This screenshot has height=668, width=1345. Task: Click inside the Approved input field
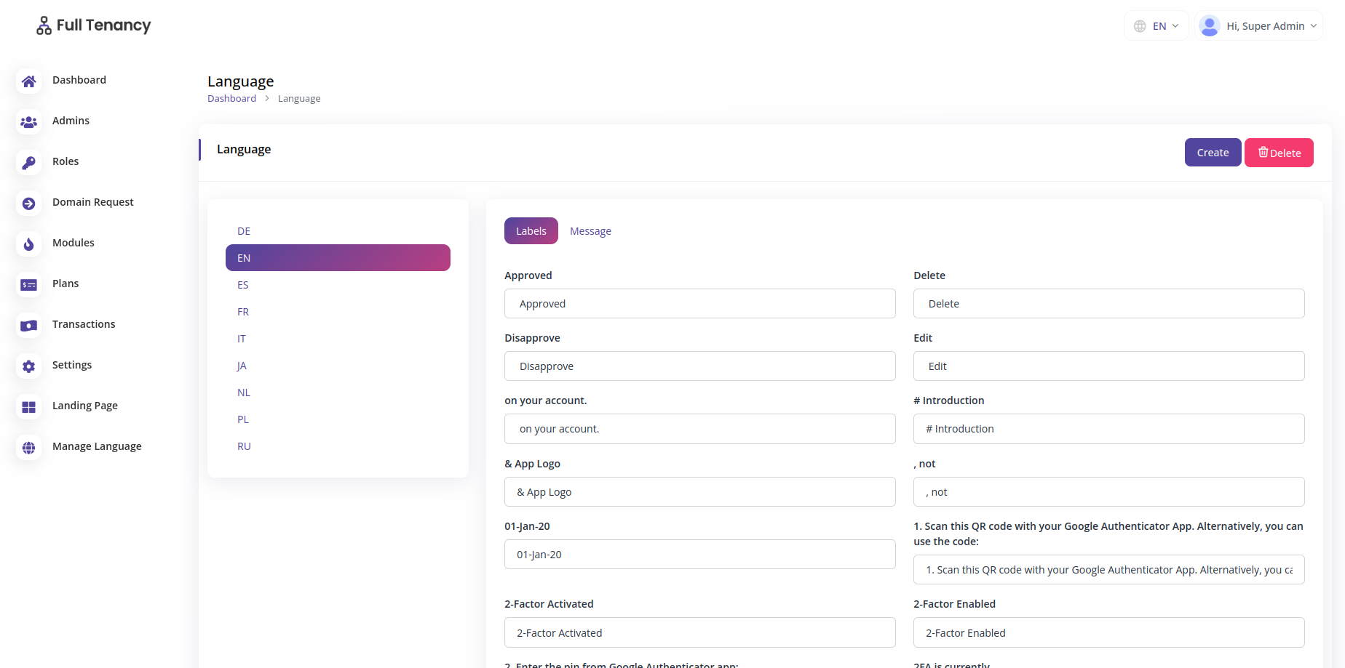tap(699, 303)
